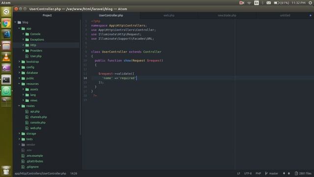The image size is (314, 177).
Task: Click the Project panel header
Action: 47,15
